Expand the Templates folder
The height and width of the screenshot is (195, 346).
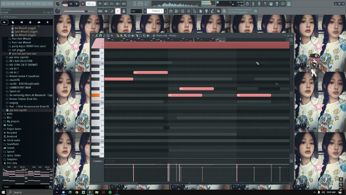pos(12,160)
